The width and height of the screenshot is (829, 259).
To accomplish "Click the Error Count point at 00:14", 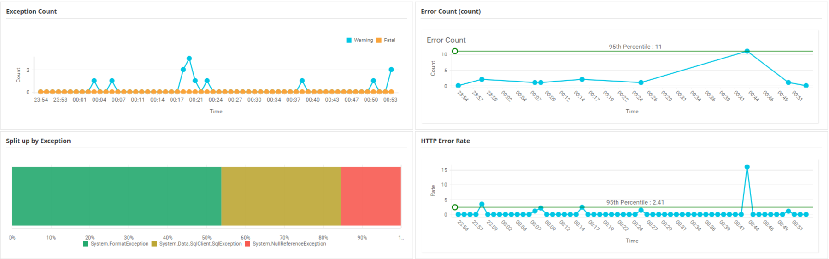I will [x=582, y=79].
